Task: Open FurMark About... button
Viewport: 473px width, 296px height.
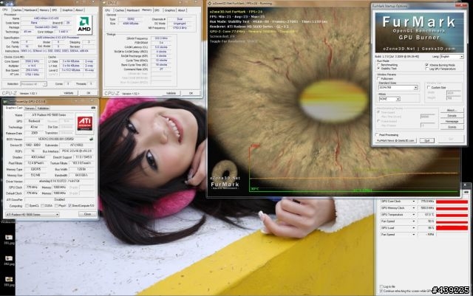Action: coord(452,110)
